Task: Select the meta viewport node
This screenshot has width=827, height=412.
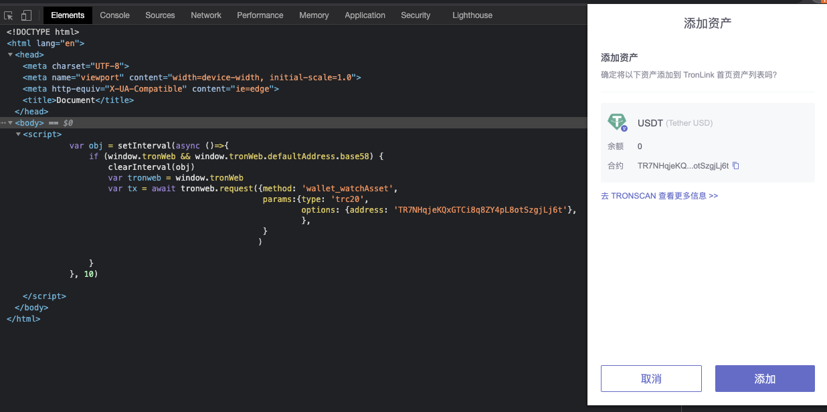Action: [x=192, y=78]
